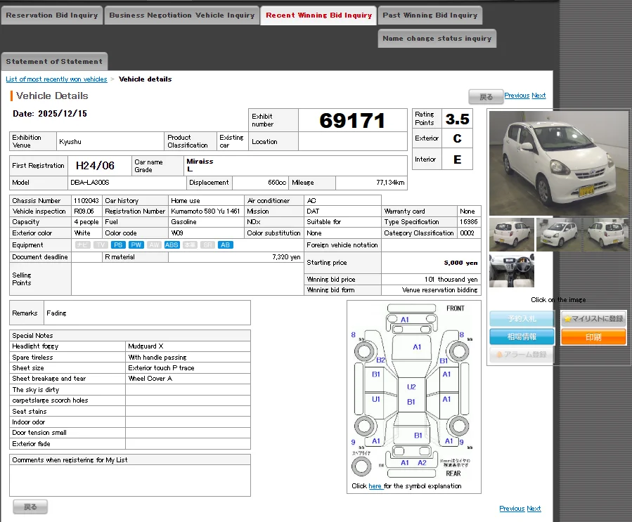Select the second car thumbnail
Screen dimensions: 632x522
(559, 235)
